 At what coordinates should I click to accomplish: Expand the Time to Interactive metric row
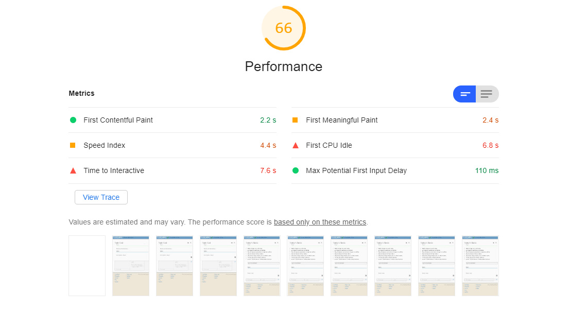tap(172, 170)
